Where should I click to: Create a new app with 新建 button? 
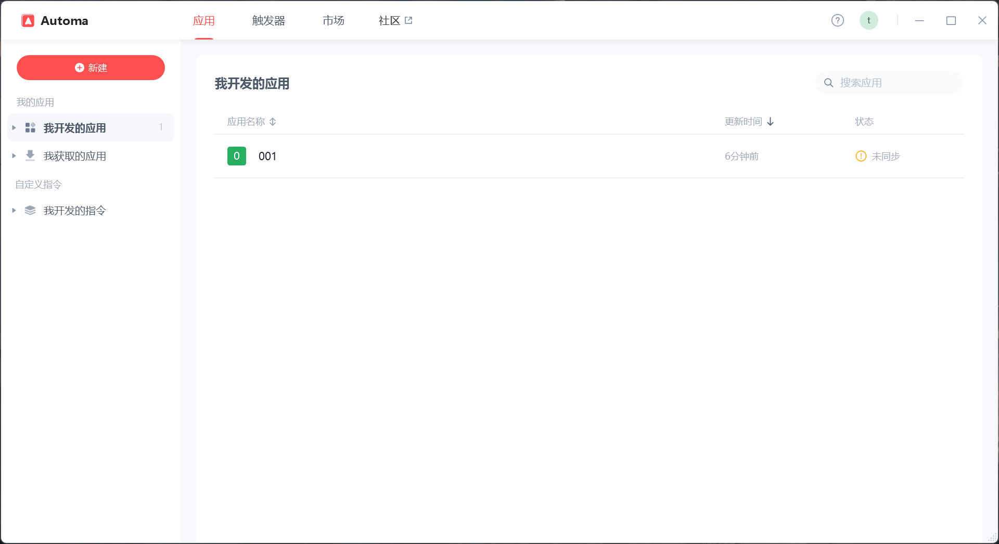91,68
